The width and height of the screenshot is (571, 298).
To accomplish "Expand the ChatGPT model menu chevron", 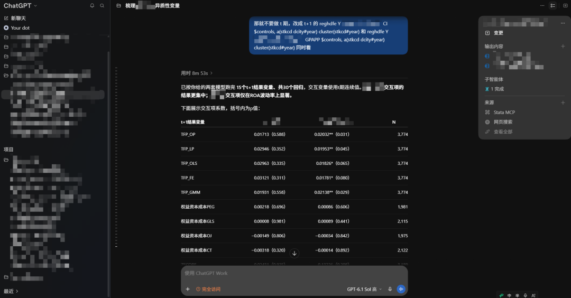I will coord(35,6).
